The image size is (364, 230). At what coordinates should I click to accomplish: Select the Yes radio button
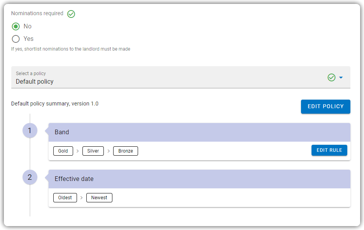point(16,39)
